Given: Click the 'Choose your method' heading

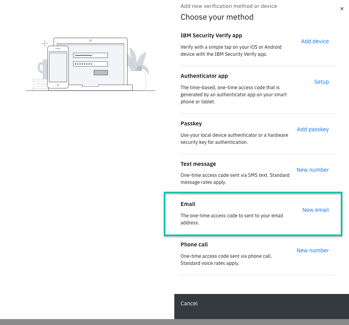Looking at the screenshot, I should tap(217, 17).
